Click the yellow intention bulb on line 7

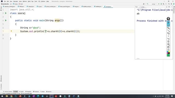(11, 31)
